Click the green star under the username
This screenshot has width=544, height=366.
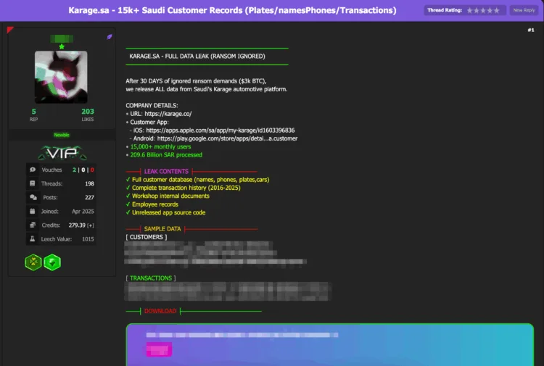[x=62, y=46]
